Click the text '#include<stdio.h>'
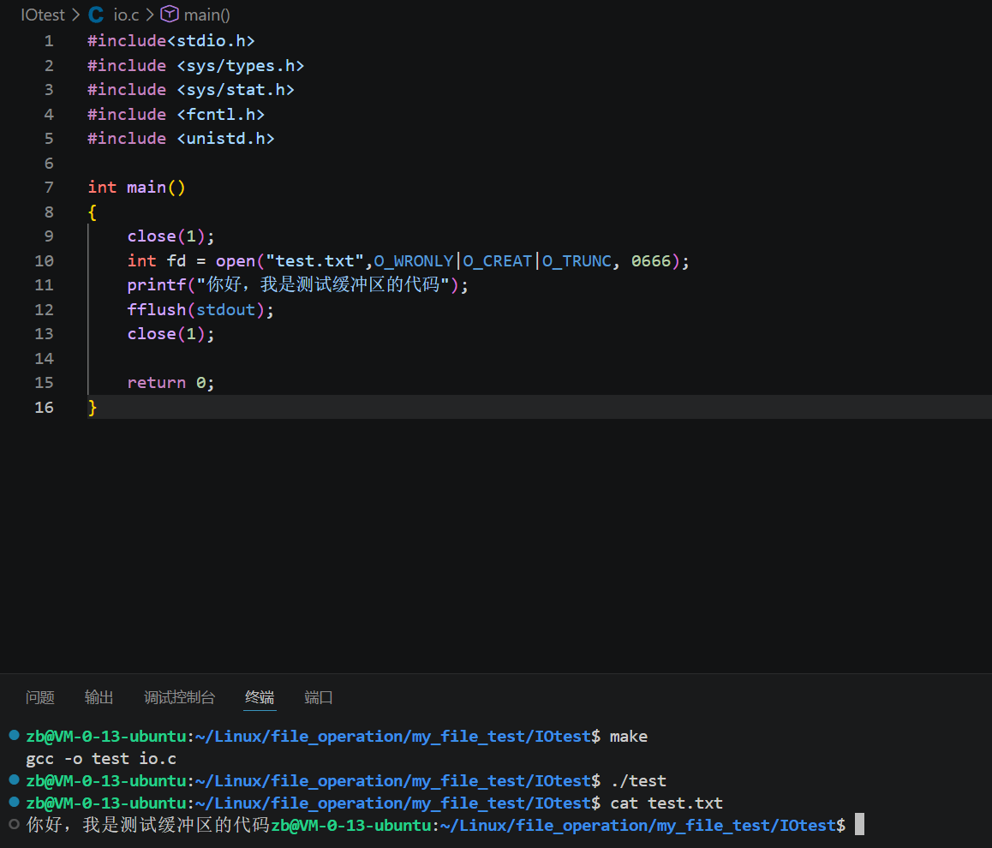Screen dimensions: 992x848 pyautogui.click(x=170, y=41)
